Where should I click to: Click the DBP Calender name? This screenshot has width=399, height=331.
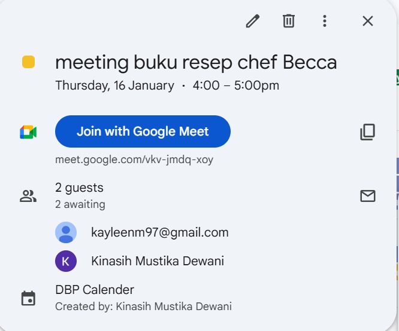tap(95, 290)
